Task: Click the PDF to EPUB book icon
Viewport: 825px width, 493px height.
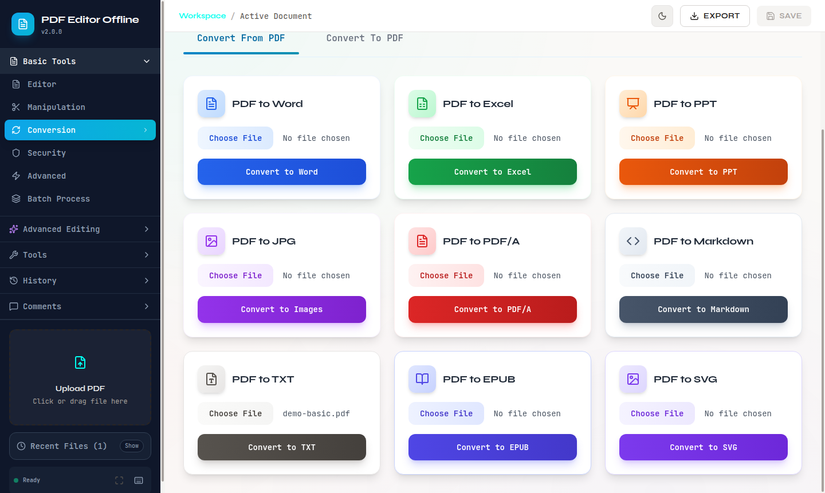Action: (422, 379)
